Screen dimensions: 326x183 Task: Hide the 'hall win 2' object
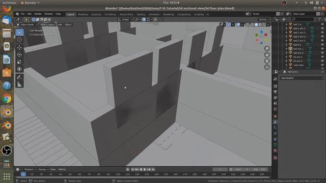pyautogui.click(x=322, y=53)
